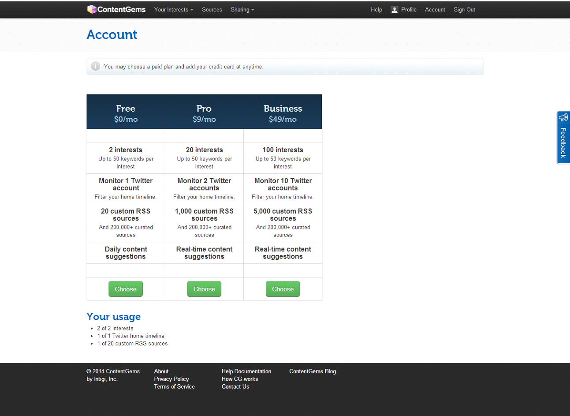Open Help from the top navigation
Viewport: 570px width, 416px height.
tap(376, 10)
